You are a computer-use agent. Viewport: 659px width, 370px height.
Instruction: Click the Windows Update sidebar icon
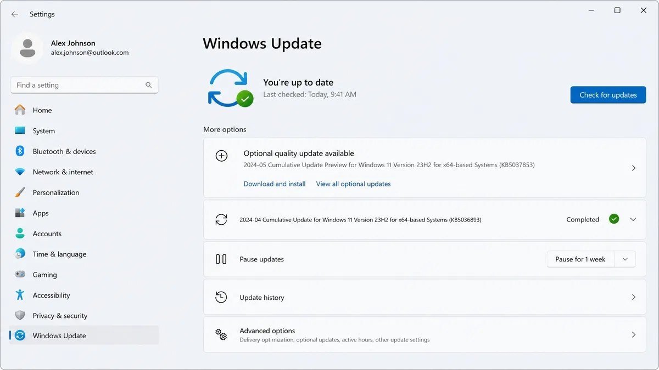(x=20, y=335)
